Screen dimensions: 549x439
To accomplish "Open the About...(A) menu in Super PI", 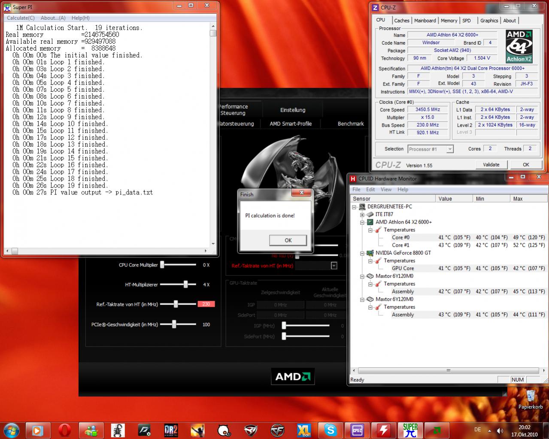I will (53, 18).
